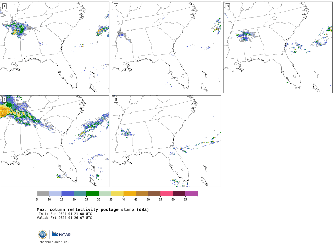Image resolution: width=335 pixels, height=245 pixels.
Task: Click the light blue 10-15 dBZ swatch
Action: (55, 194)
